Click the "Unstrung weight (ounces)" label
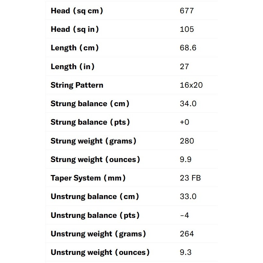The height and width of the screenshot is (263, 263). [100, 252]
